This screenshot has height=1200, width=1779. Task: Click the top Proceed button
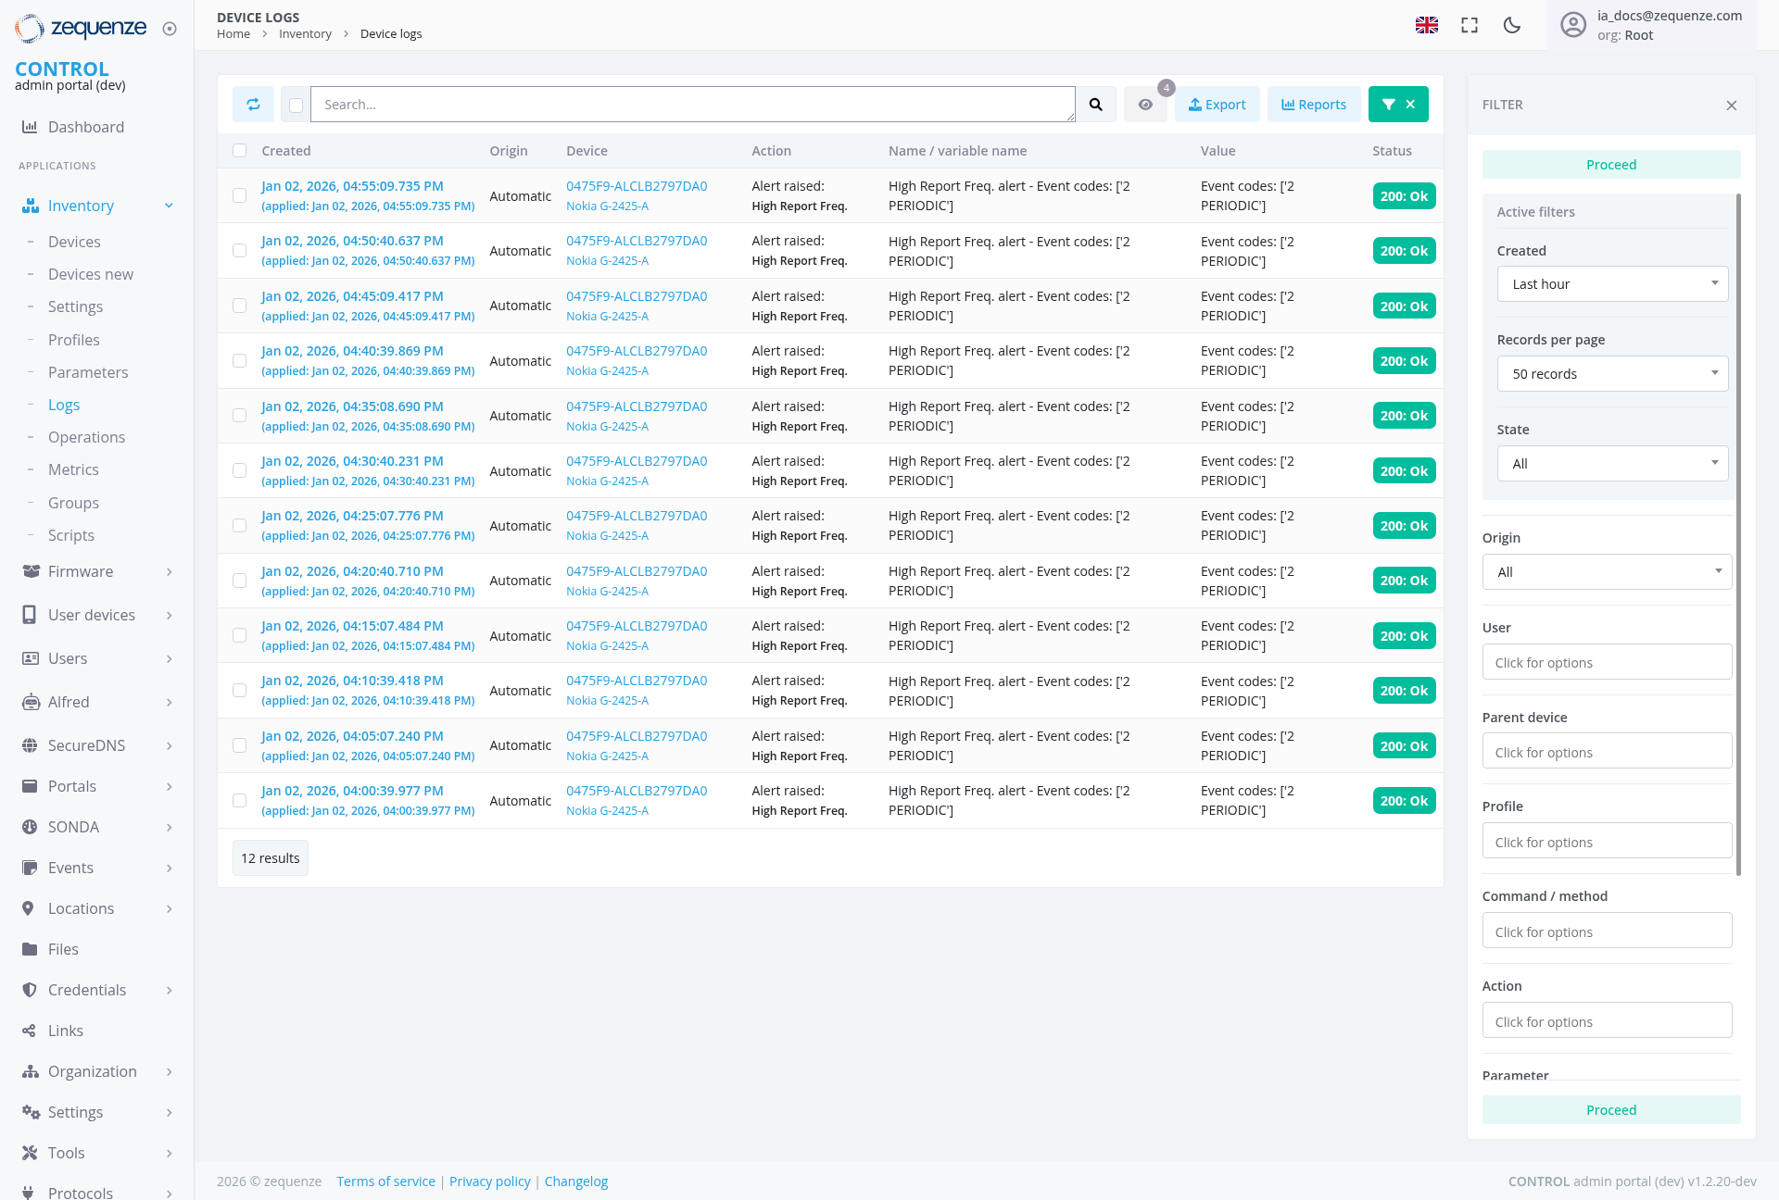pos(1611,165)
